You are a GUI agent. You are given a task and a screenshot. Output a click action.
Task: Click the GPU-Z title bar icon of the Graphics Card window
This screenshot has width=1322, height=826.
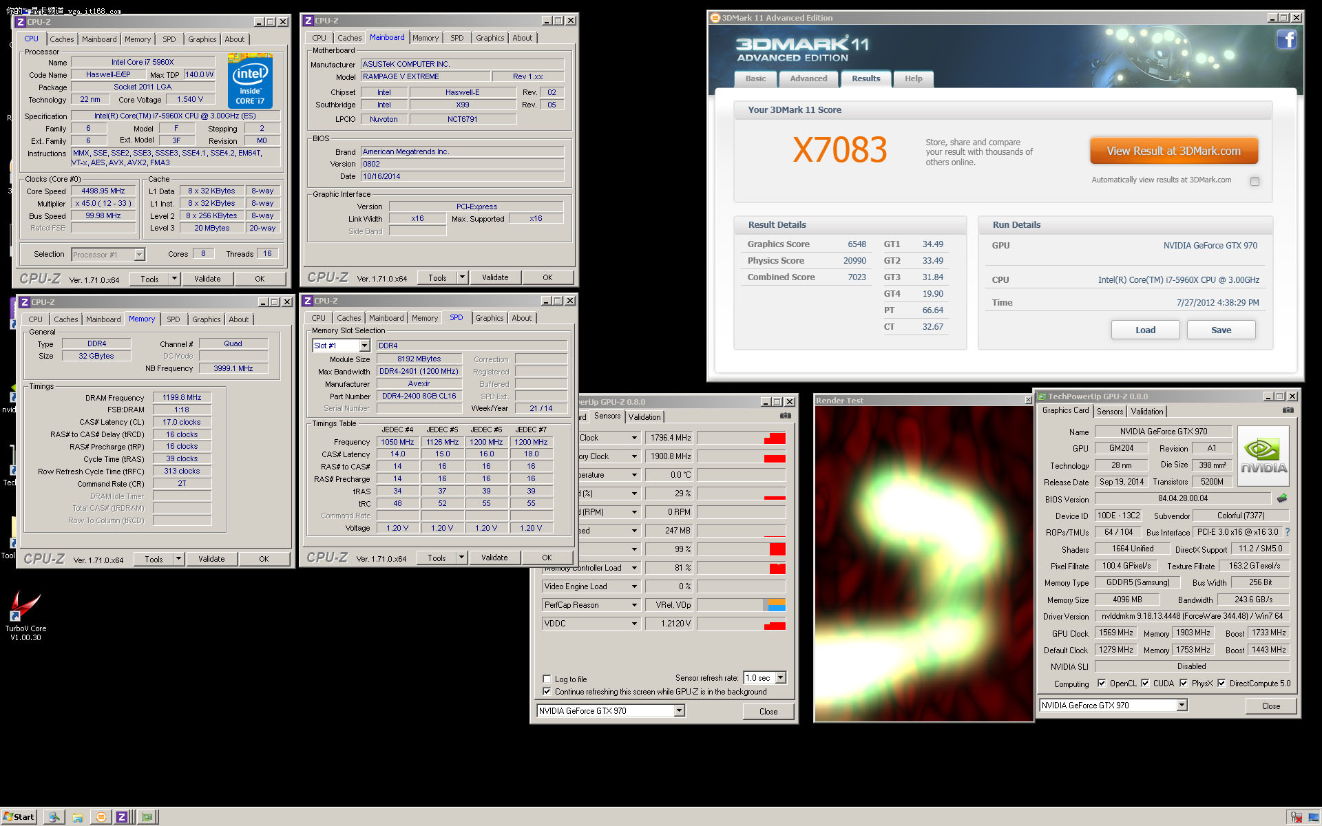pyautogui.click(x=1042, y=396)
